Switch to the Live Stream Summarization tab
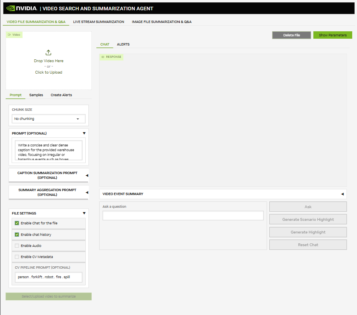The height and width of the screenshot is (315, 357). tap(98, 22)
